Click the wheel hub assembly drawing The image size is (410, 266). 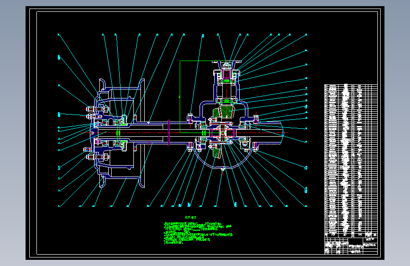tap(118, 133)
